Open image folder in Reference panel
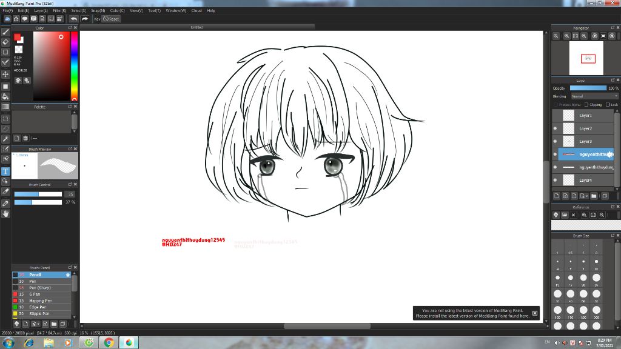The width and height of the screenshot is (621, 349). 565,215
